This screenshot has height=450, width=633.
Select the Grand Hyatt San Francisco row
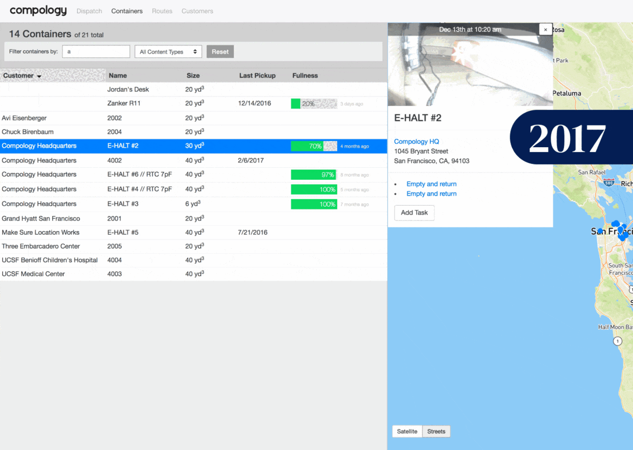(x=194, y=218)
